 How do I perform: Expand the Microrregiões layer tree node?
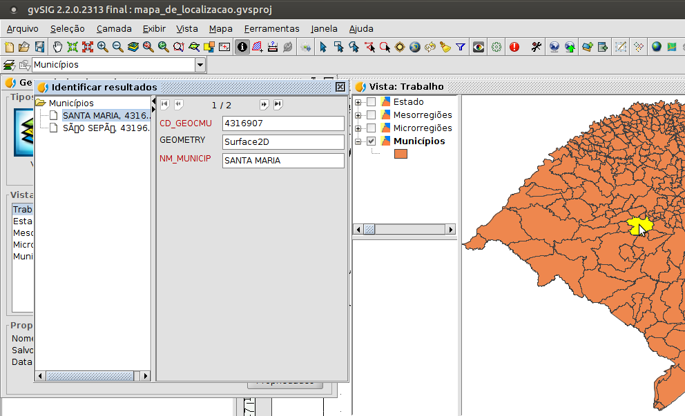point(358,128)
